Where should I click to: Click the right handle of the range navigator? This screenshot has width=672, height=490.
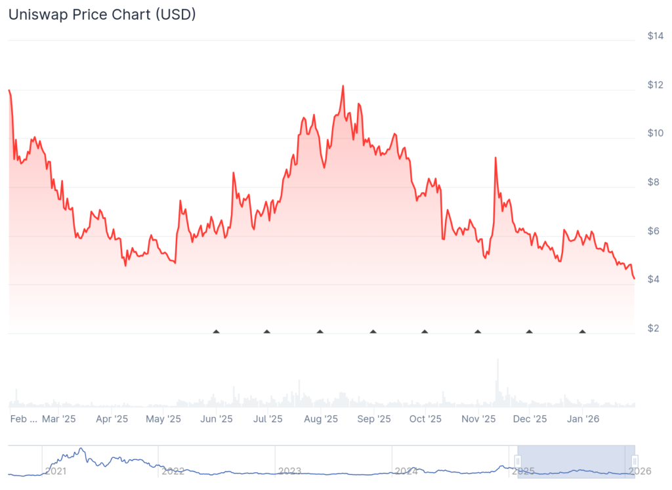pos(635,461)
